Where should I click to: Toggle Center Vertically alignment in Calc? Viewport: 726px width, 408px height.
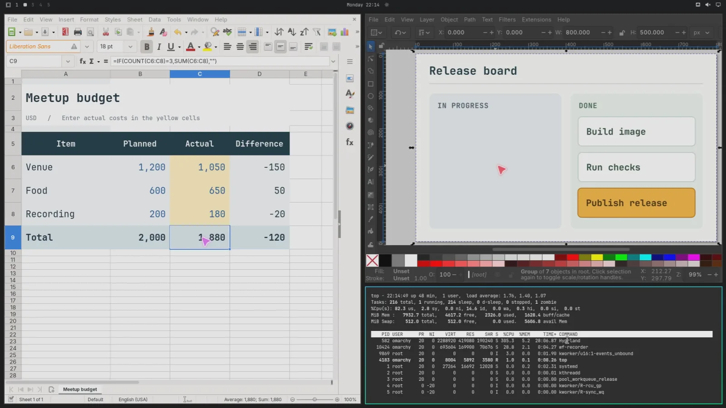[280, 46]
